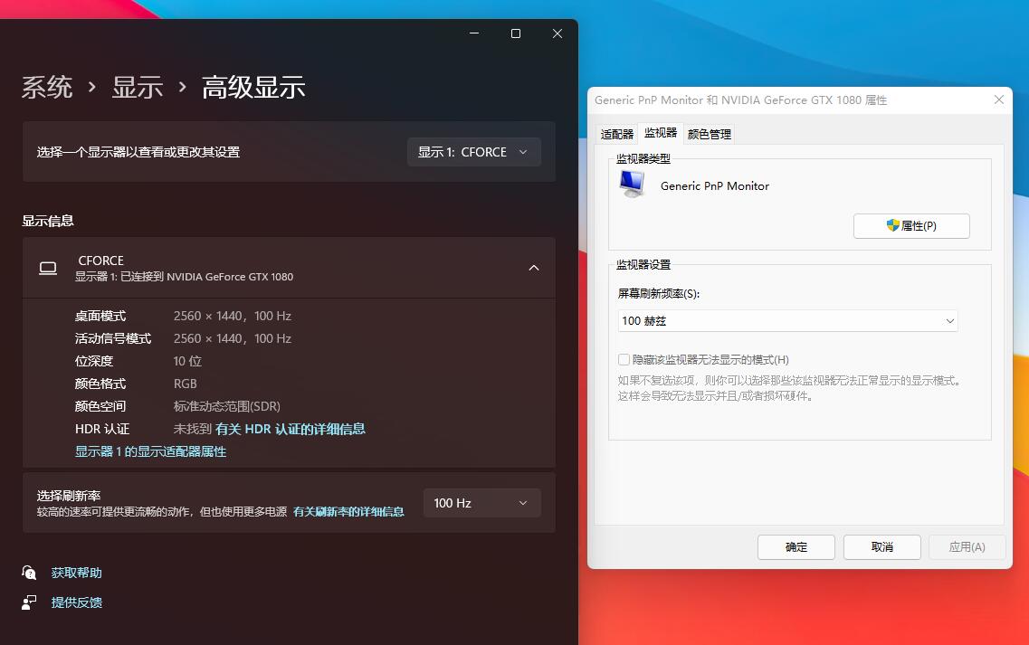This screenshot has height=645, width=1029.
Task: Click the 确定 button
Action: [796, 546]
